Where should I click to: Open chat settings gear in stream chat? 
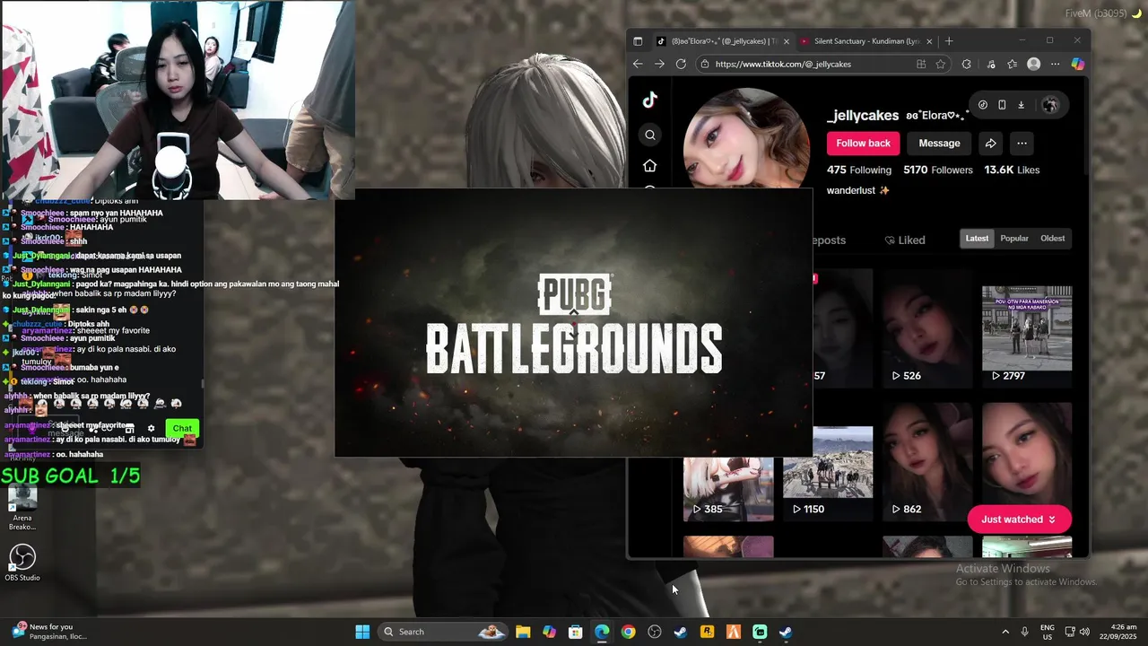(151, 429)
